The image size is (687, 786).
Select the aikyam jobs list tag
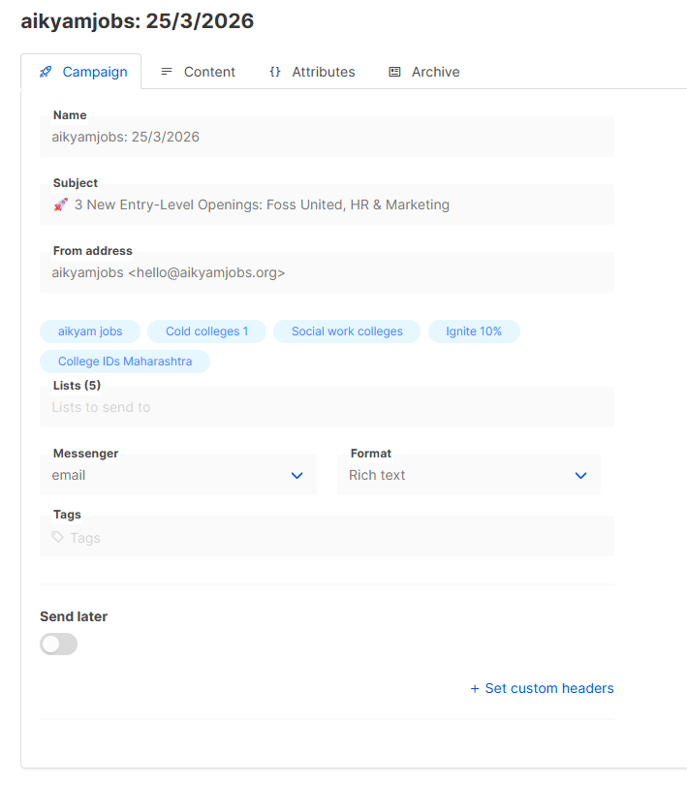coord(90,331)
